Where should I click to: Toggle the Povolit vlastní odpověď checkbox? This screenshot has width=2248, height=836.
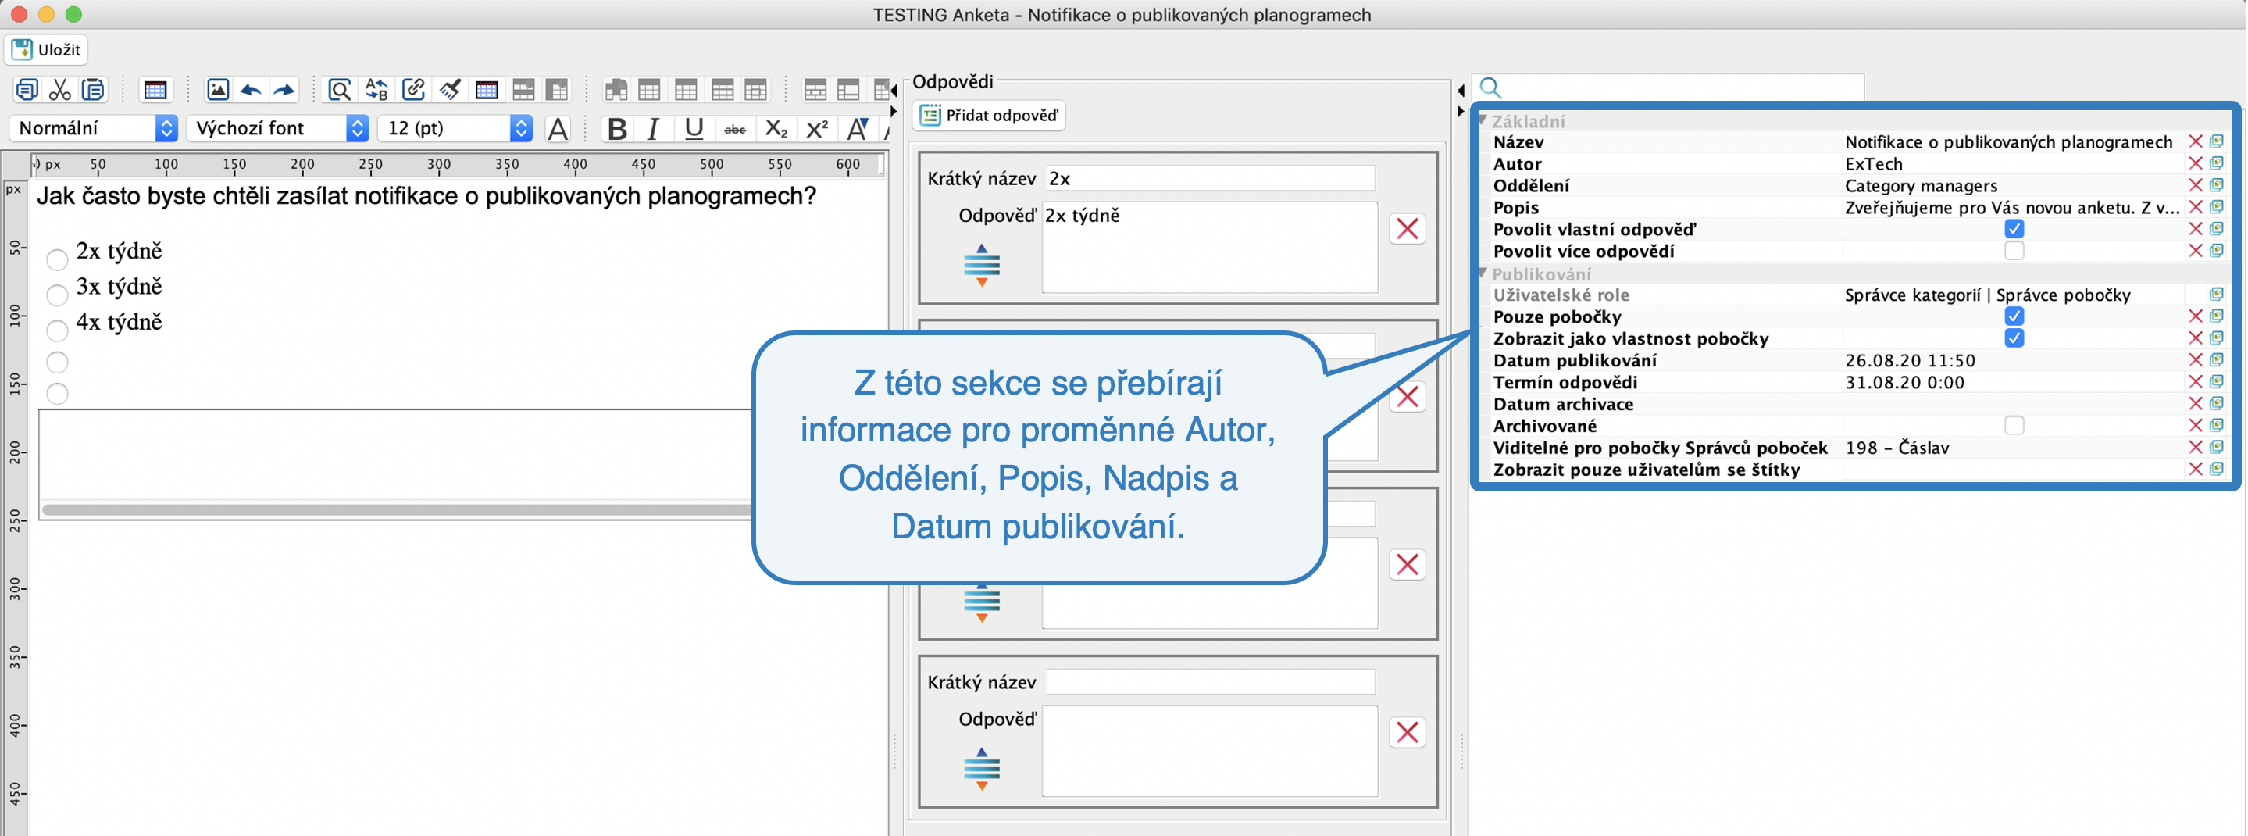coord(2014,229)
